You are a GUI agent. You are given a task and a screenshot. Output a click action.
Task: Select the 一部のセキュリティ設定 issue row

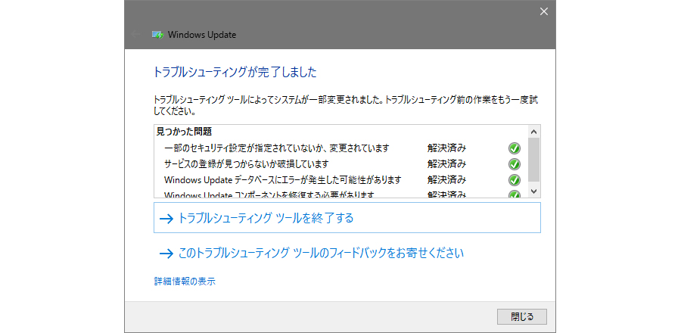275,148
